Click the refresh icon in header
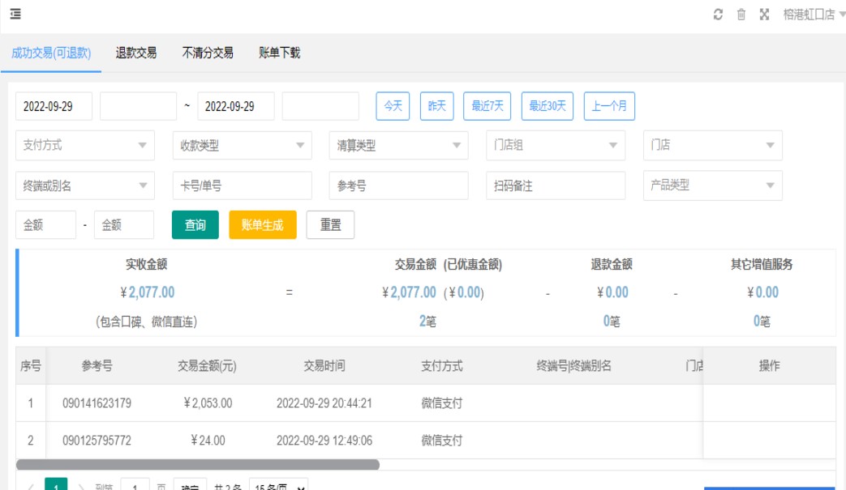Viewport: 846px width, 490px height. tap(718, 15)
